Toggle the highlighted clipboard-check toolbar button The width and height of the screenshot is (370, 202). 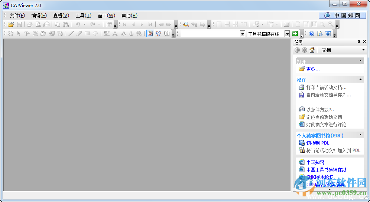pyautogui.click(x=150, y=34)
